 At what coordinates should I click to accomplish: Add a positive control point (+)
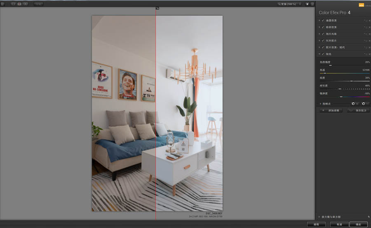tap(355, 104)
